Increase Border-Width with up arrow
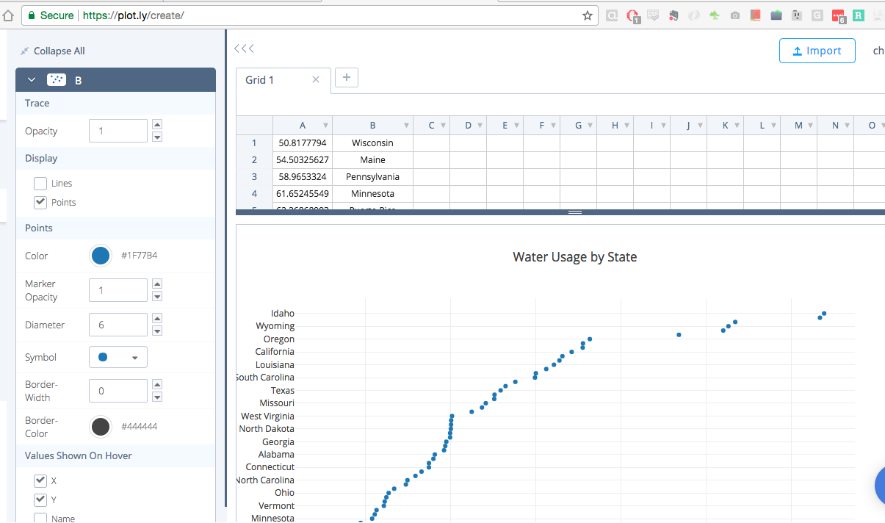885x523 pixels. coord(157,385)
